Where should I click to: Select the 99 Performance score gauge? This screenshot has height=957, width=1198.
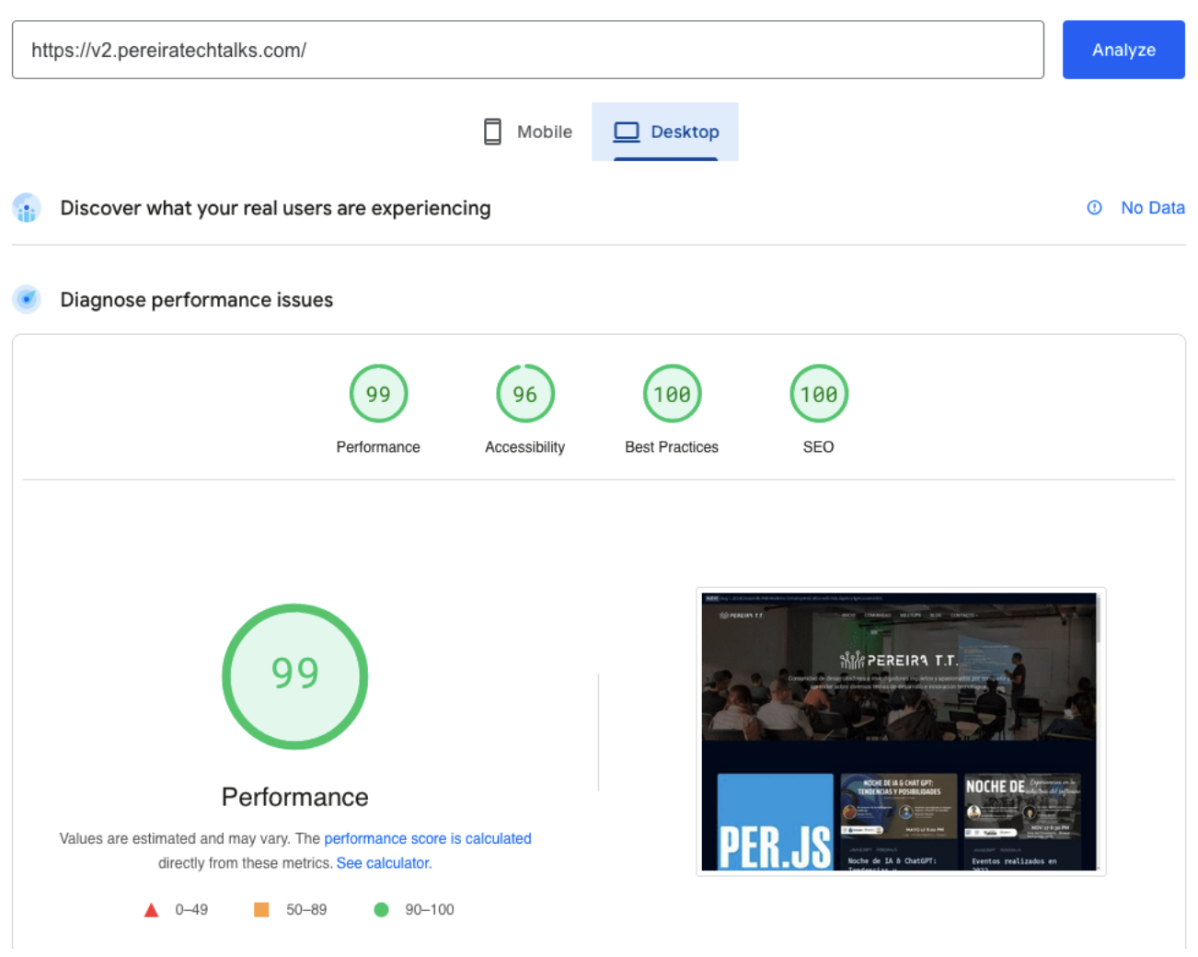[x=378, y=393]
